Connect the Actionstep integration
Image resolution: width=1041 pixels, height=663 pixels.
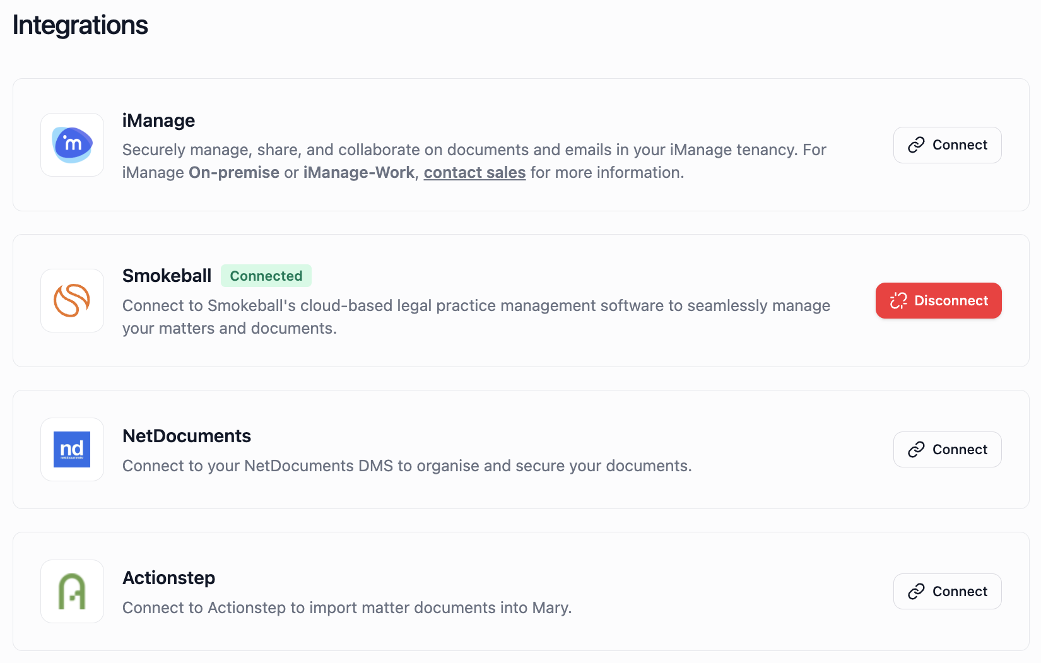[x=947, y=591]
